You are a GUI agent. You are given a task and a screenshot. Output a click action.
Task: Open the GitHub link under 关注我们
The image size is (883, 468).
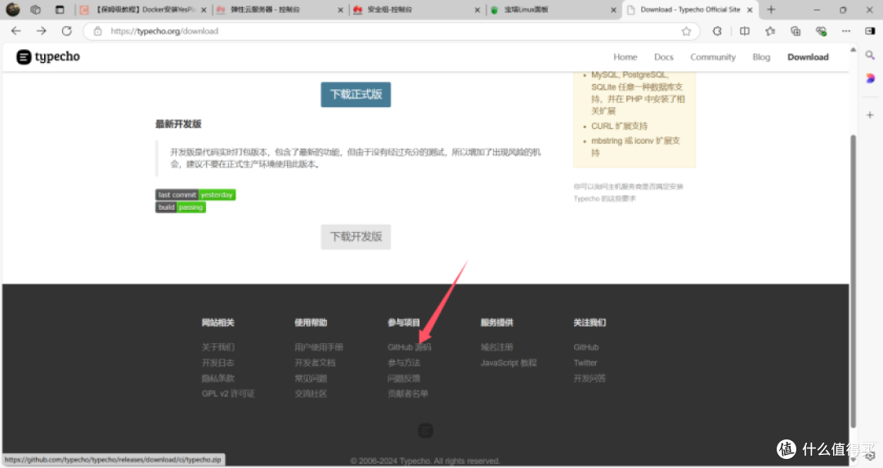point(586,347)
